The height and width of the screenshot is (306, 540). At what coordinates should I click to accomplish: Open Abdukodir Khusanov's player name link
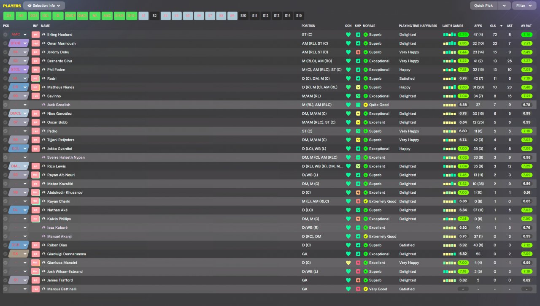tap(65, 192)
